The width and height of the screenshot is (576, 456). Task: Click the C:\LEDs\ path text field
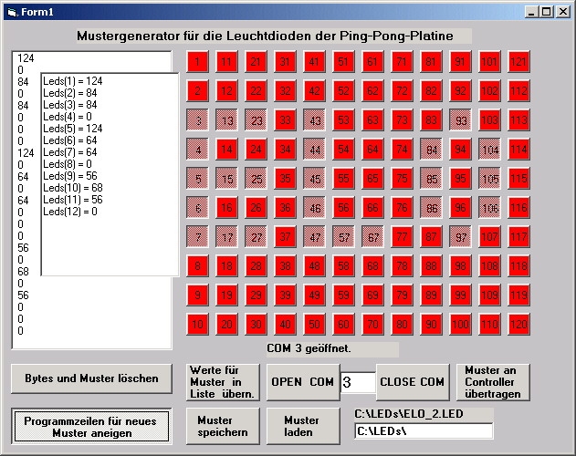423,430
